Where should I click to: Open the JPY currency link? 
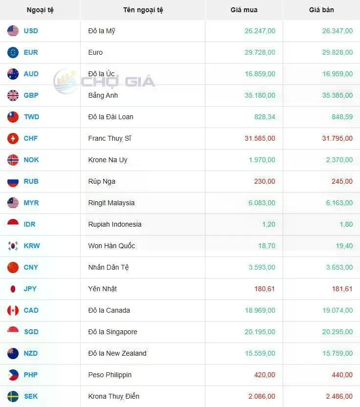(x=30, y=289)
